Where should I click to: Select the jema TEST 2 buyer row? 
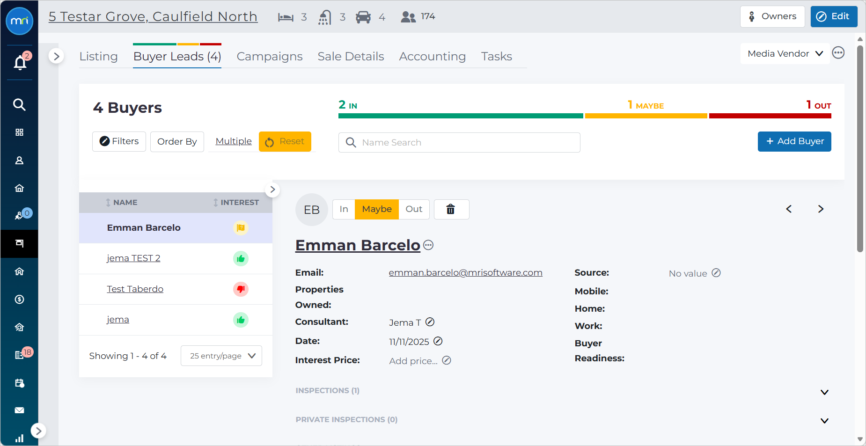click(176, 258)
